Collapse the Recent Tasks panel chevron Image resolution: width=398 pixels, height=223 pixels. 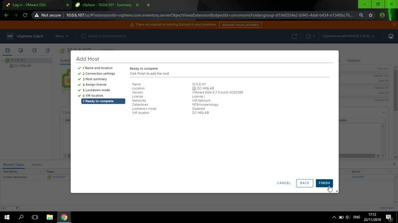pos(394,164)
